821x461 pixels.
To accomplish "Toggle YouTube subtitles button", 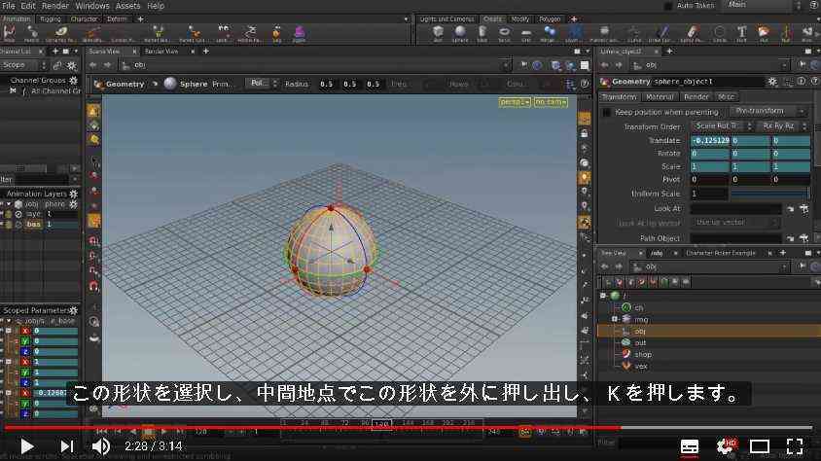I will pyautogui.click(x=689, y=446).
